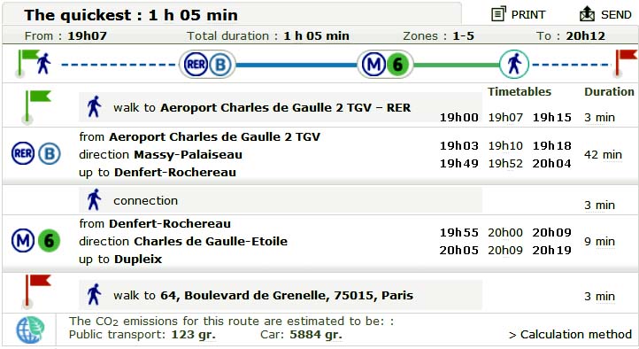This screenshot has height=349, width=639.
Task: Click the PRINT text button
Action: pos(528,15)
